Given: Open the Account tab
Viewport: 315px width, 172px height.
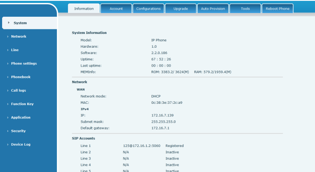Looking at the screenshot, I should coord(116,9).
